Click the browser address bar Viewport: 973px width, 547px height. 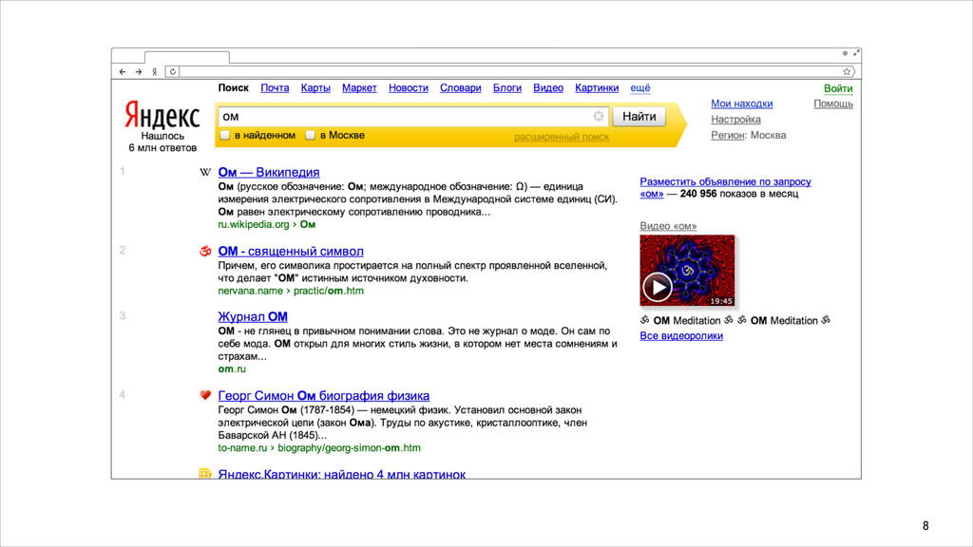pyautogui.click(x=509, y=72)
